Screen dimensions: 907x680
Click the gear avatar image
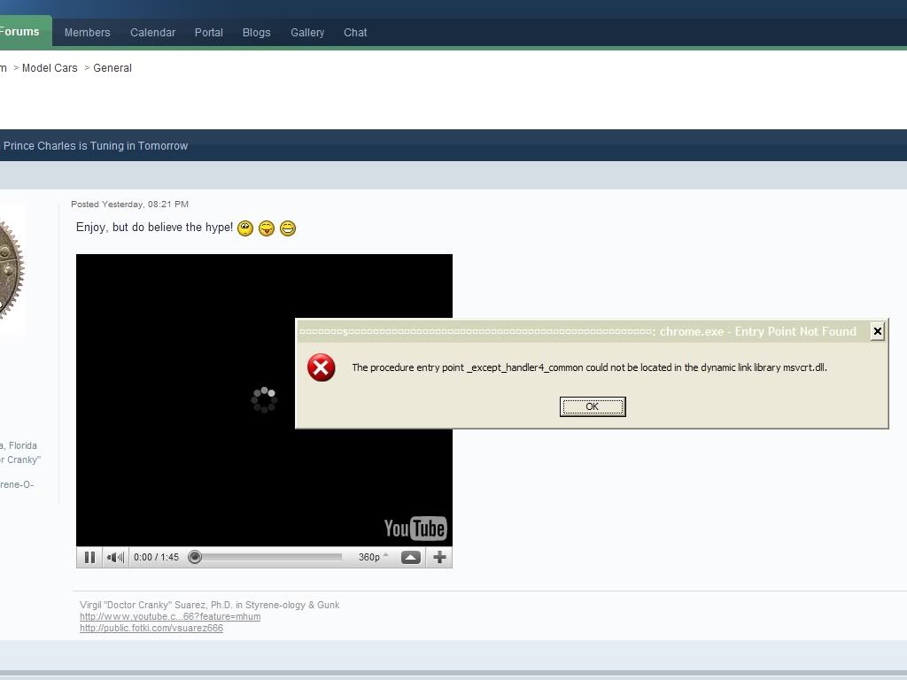click(x=12, y=269)
